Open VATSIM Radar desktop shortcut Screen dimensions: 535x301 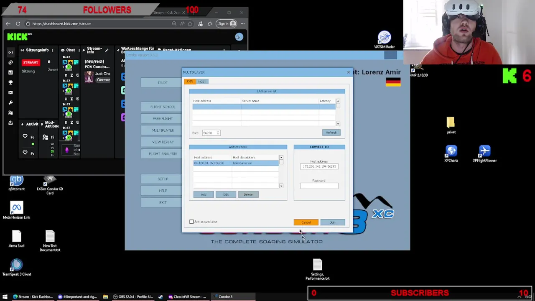click(384, 40)
